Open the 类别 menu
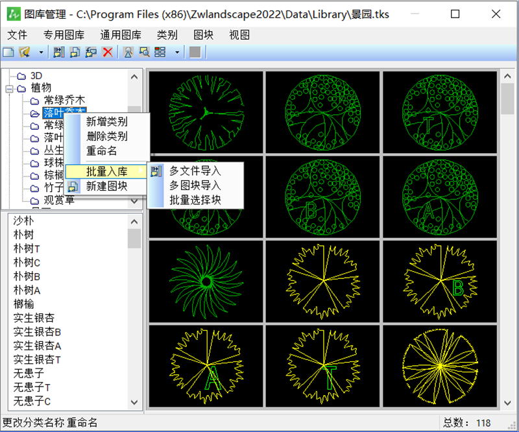Screen dimensions: 519x432 pos(167,35)
